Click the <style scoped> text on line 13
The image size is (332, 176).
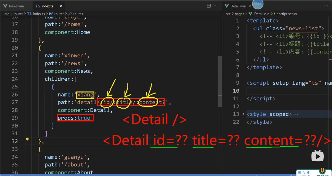click(x=269, y=114)
